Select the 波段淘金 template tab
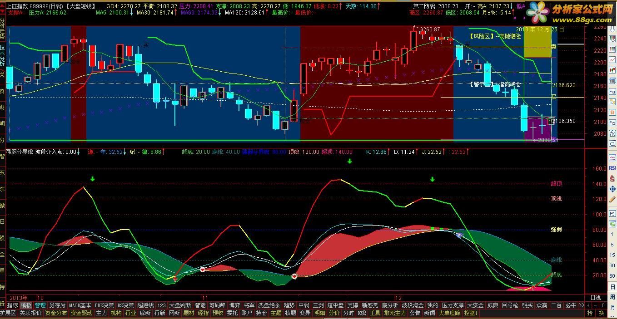This screenshot has width=617, height=319. coord(413,305)
